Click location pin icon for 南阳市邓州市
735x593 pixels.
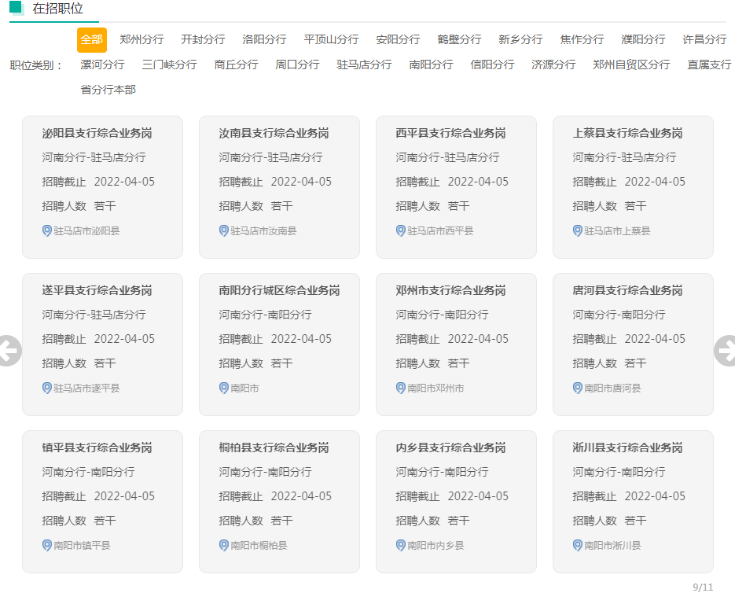point(401,388)
